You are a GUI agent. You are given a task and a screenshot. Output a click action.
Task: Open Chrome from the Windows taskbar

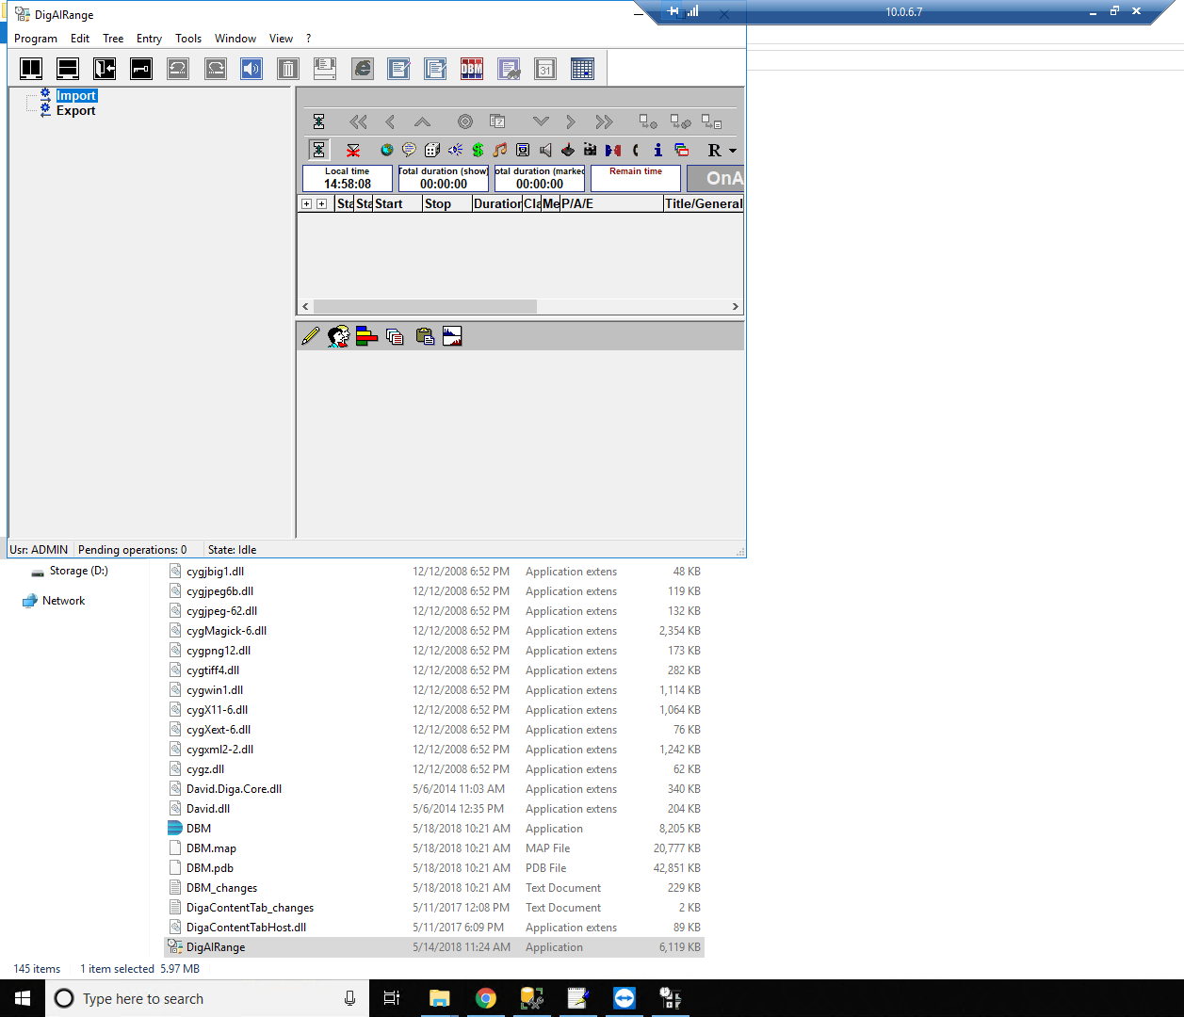point(486,998)
